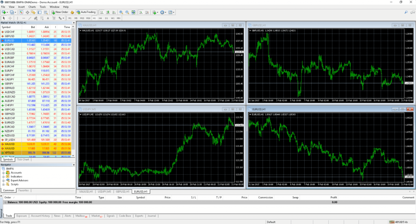The image size is (416, 224).
Task: Select the GBPUSD,H1 chart tab
Action: click(x=123, y=191)
